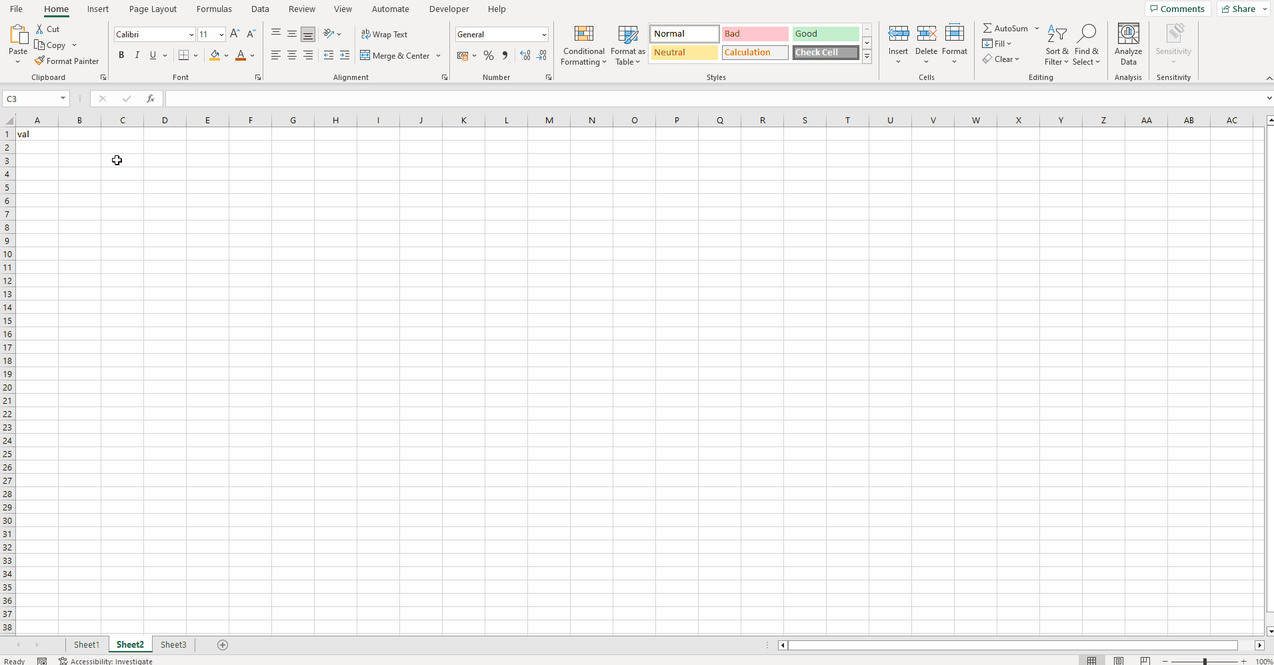Click Insert Function fx icon

tap(151, 99)
